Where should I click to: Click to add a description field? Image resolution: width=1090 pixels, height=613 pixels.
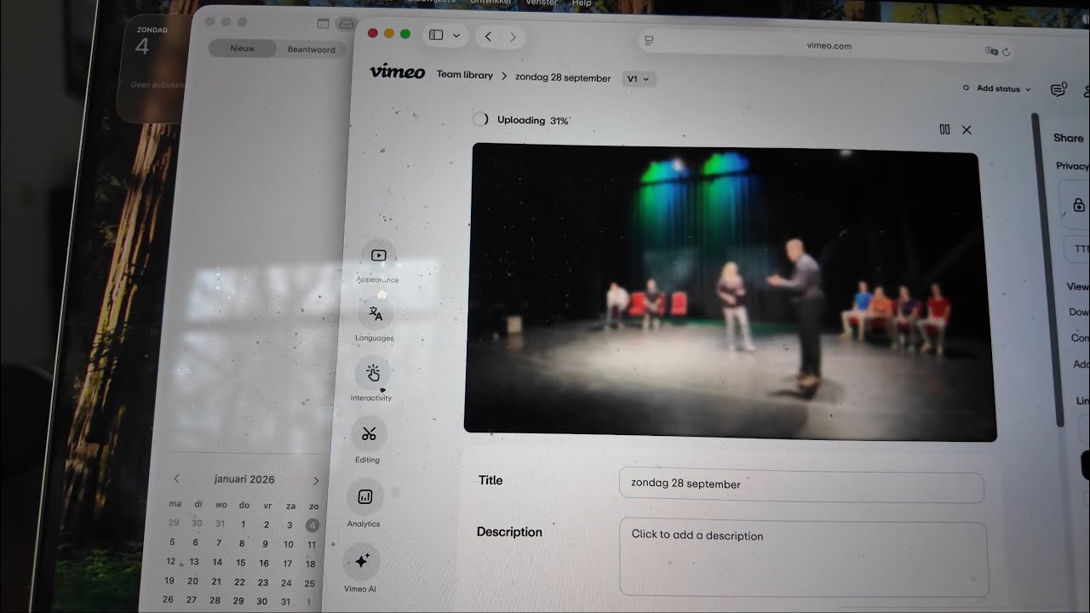[x=803, y=558]
